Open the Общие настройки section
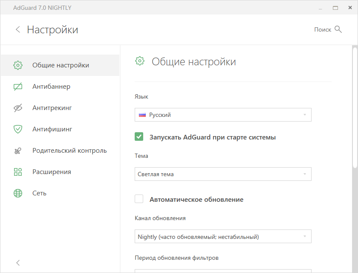The height and width of the screenshot is (273, 358). [x=60, y=65]
